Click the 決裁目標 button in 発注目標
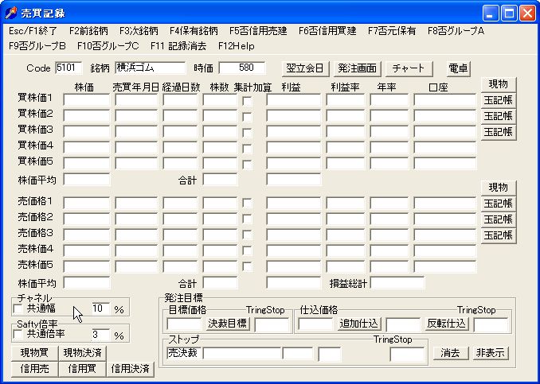Image resolution: width=540 pixels, height=384 pixels. (x=228, y=324)
